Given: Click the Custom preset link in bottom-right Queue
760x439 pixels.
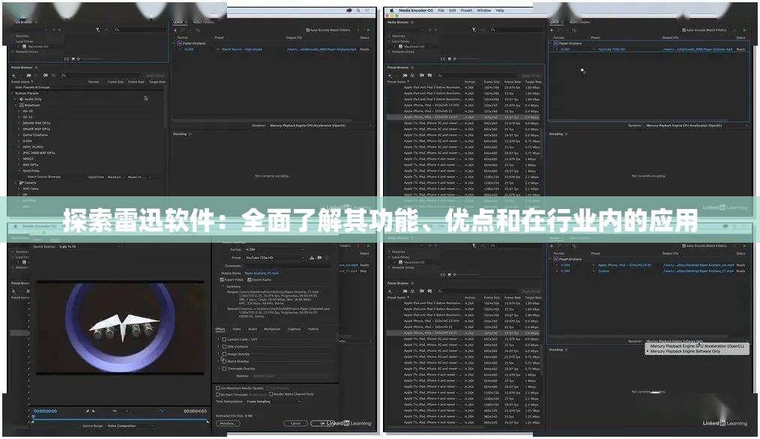Looking at the screenshot, I should [603, 271].
